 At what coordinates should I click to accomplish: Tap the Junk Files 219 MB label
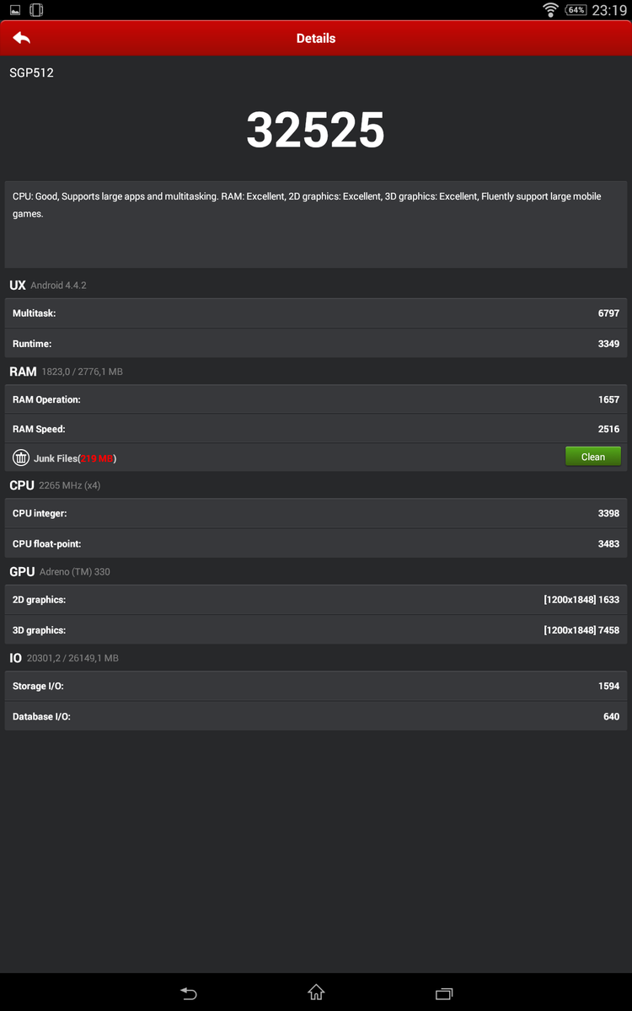click(x=75, y=458)
